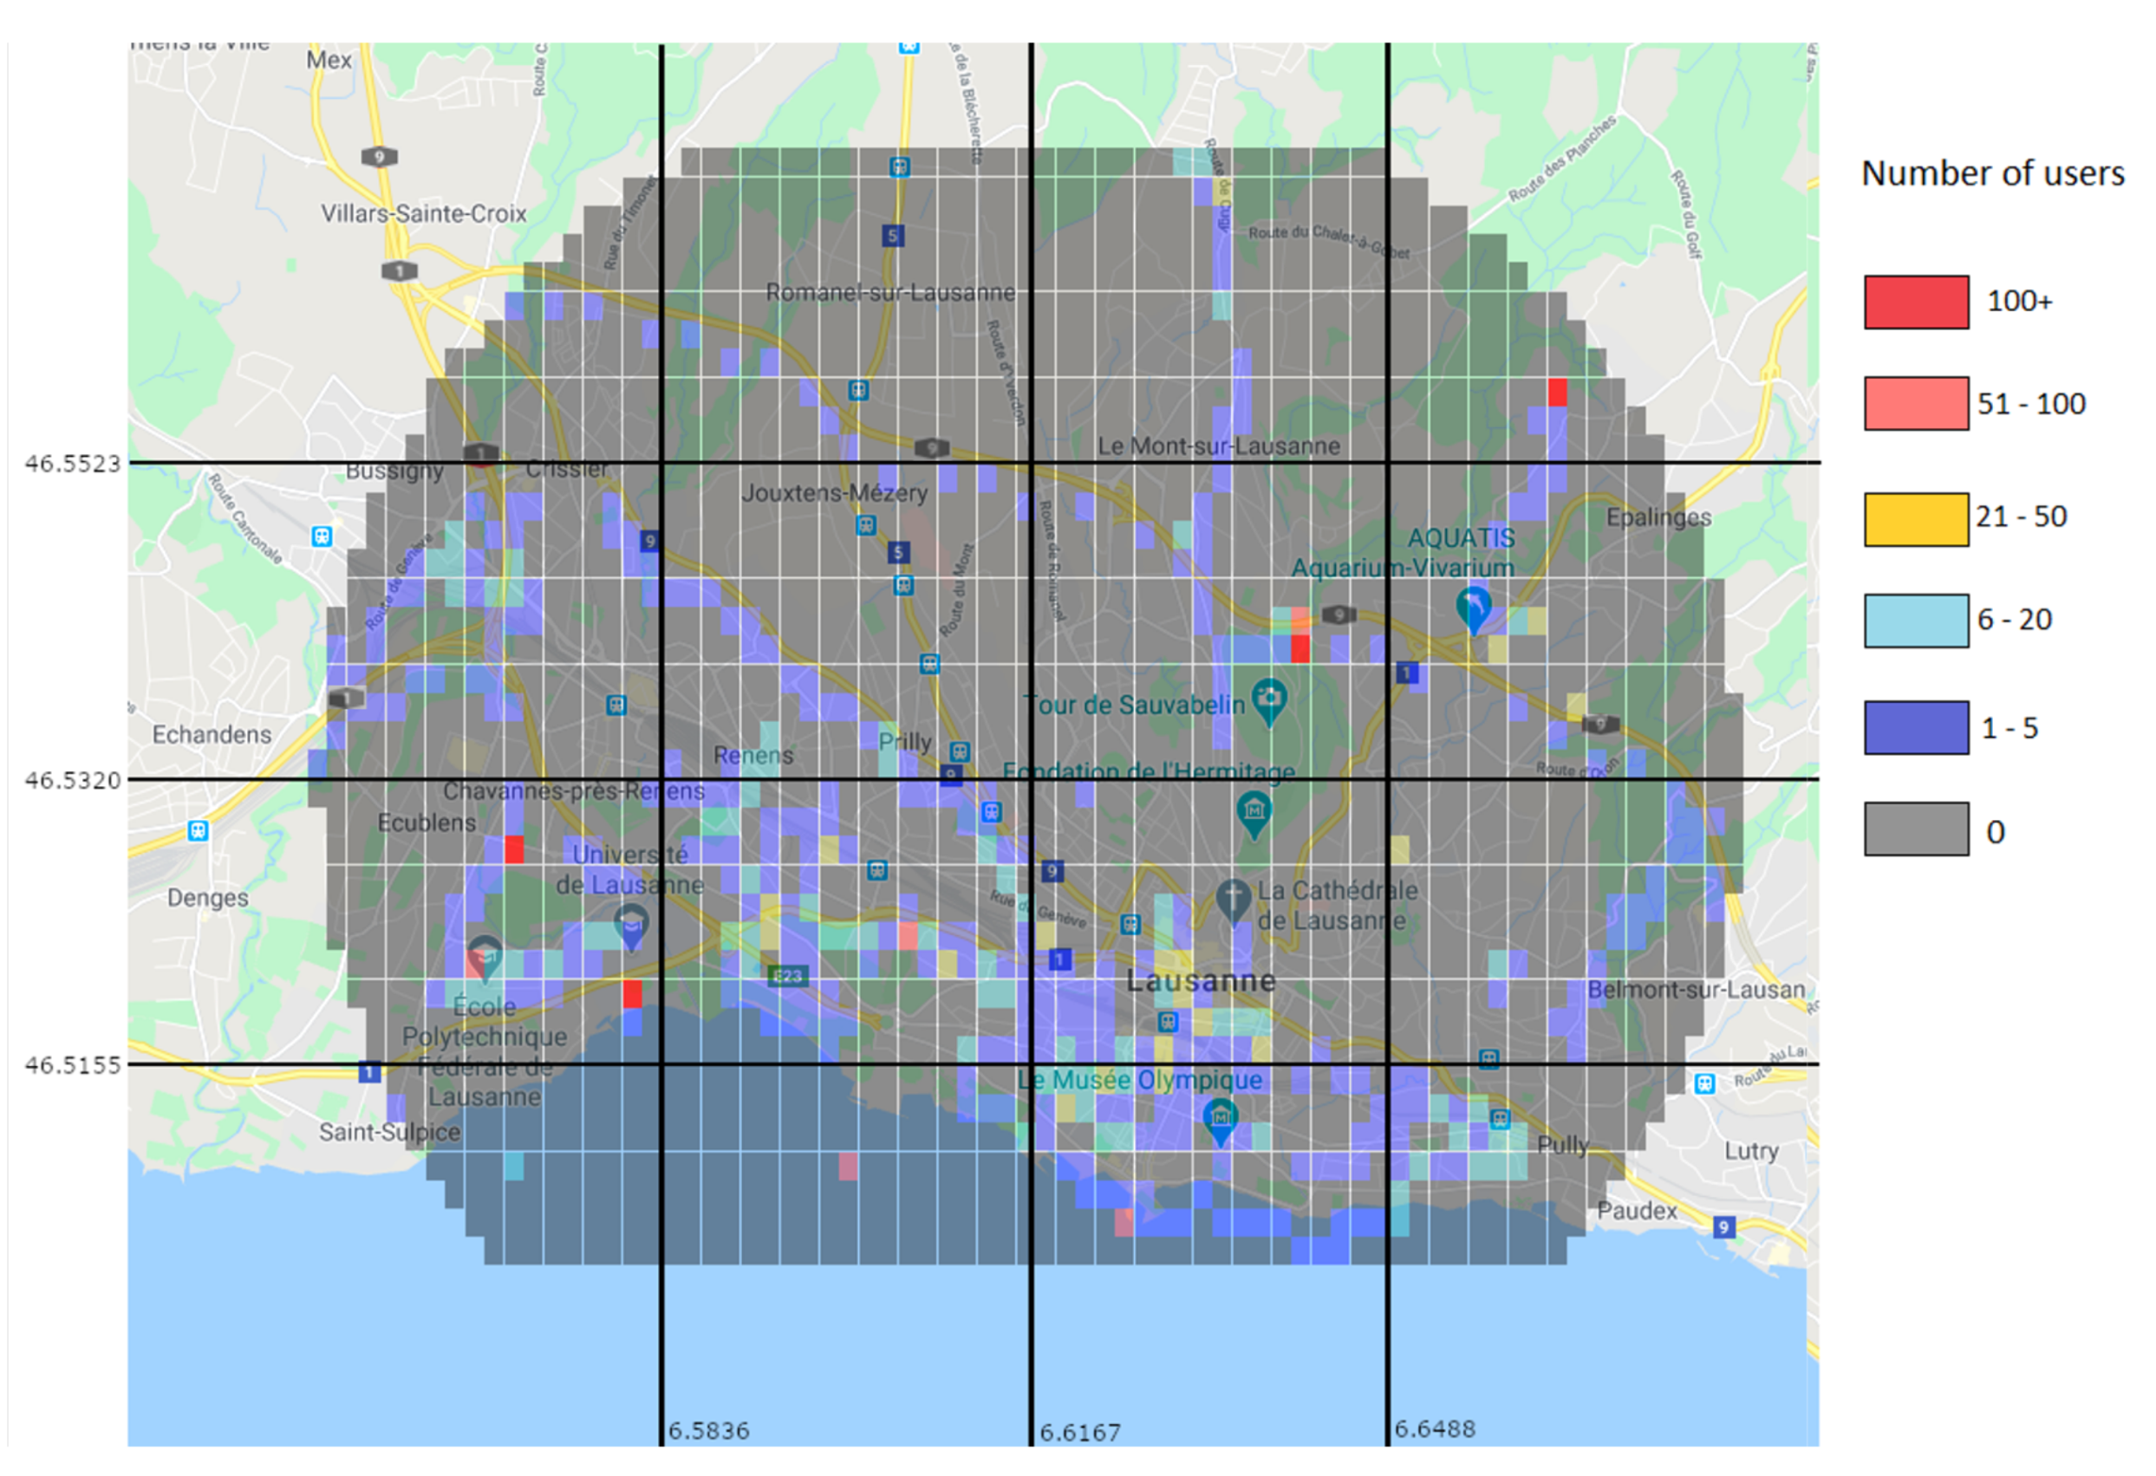Click the 46.5523 latitude axis label

pyautogui.click(x=72, y=463)
